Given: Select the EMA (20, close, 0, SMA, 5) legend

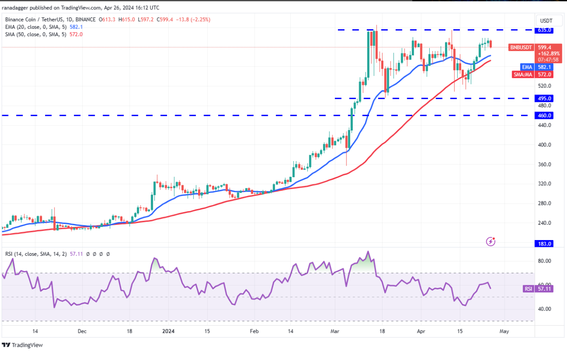Looking at the screenshot, I should click(37, 27).
